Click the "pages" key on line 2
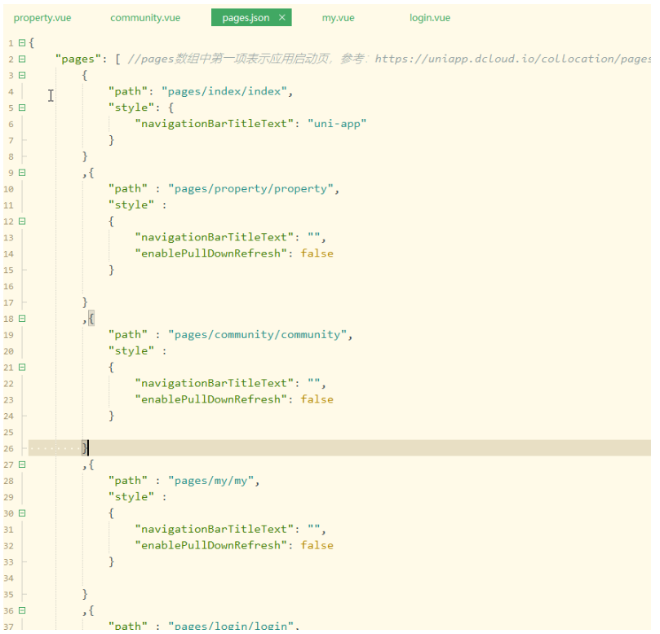This screenshot has height=634, width=660. (78, 59)
